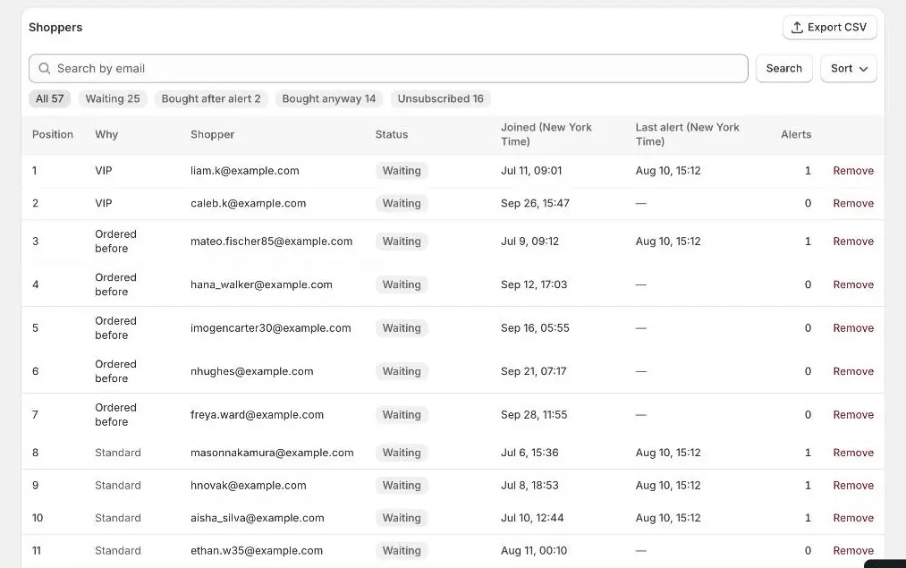Click the magnifier icon in search box
This screenshot has width=906, height=568.
tap(45, 68)
